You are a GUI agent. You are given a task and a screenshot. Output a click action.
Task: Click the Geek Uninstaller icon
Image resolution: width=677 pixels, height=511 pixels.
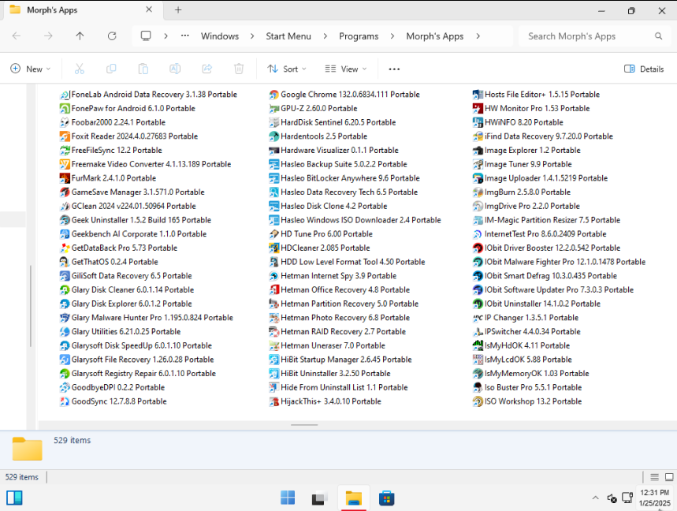coord(65,220)
